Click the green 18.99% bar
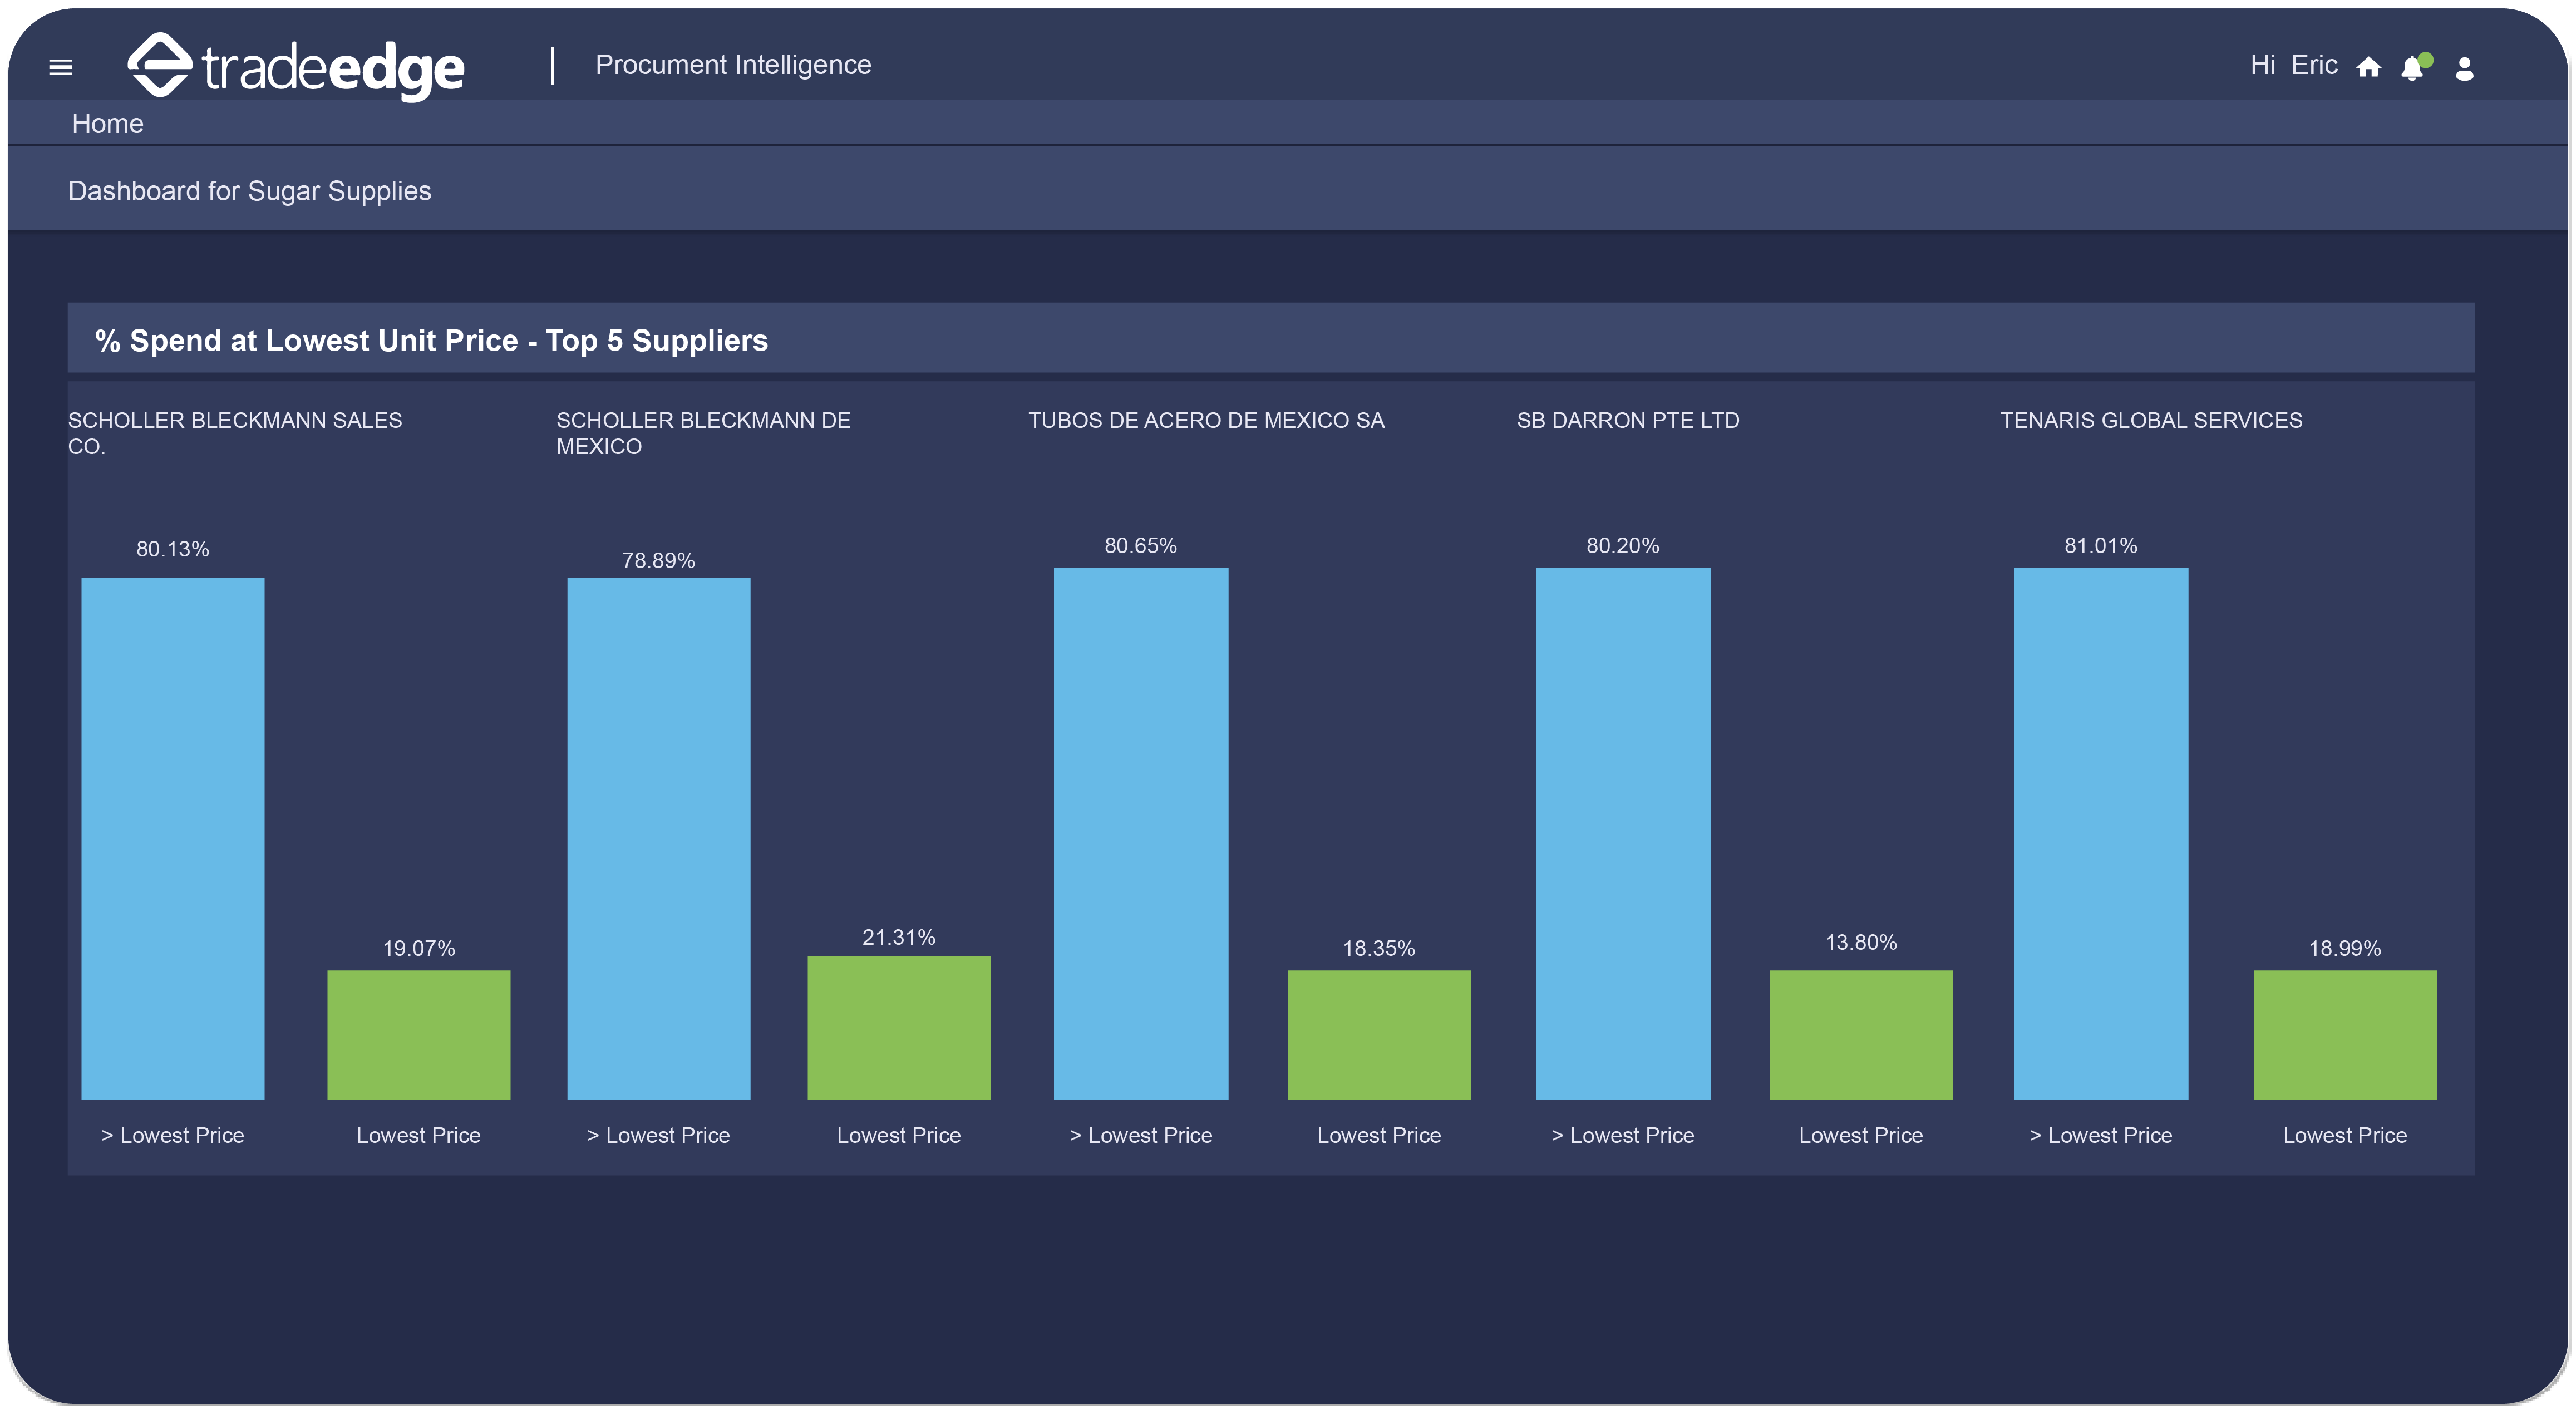Viewport: 2576px width, 1410px height. click(x=2344, y=1034)
